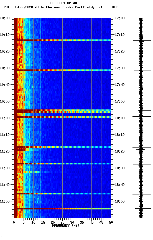This screenshot has width=153, height=240.
Task: Click the 18:30 UTC time label
Action: coord(120,168)
